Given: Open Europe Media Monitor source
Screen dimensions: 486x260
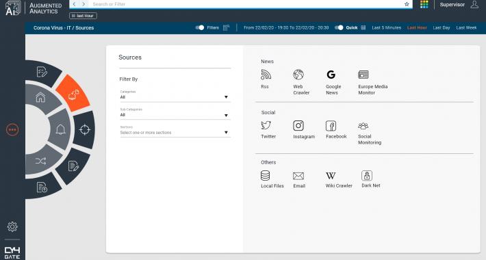Looking at the screenshot, I should [x=372, y=82].
